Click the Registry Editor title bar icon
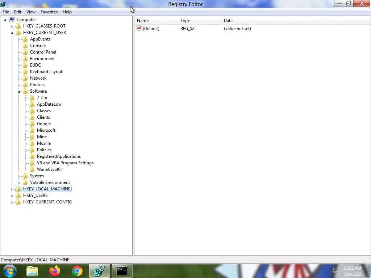The width and height of the screenshot is (371, 278). tap(3, 4)
